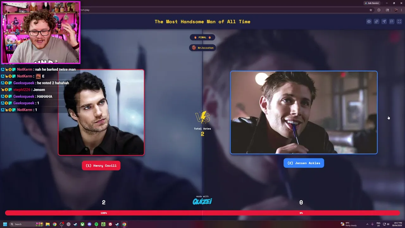
Task: Switch to the active Chrome window in taskbar
Action: point(124,224)
